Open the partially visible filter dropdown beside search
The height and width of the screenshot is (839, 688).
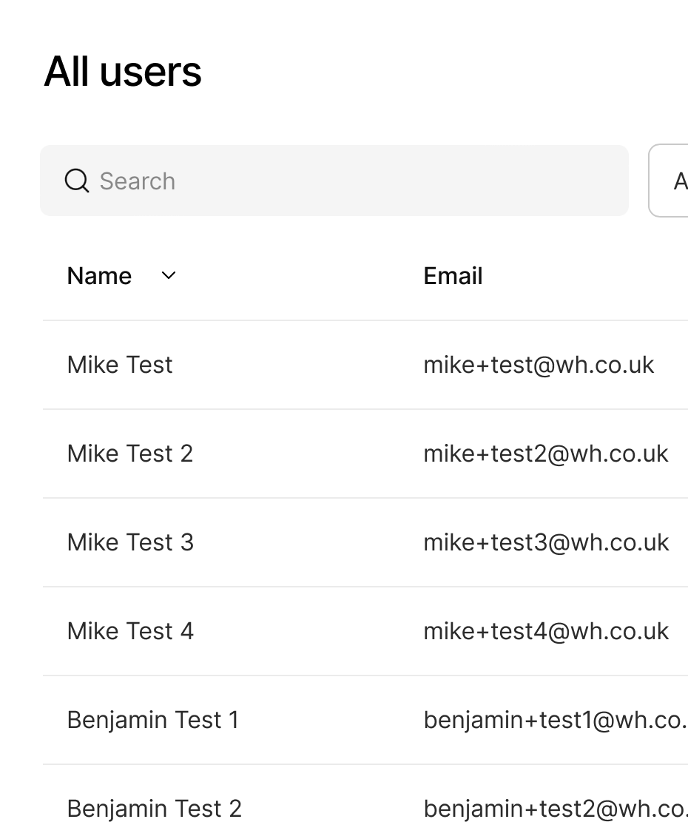click(x=670, y=181)
